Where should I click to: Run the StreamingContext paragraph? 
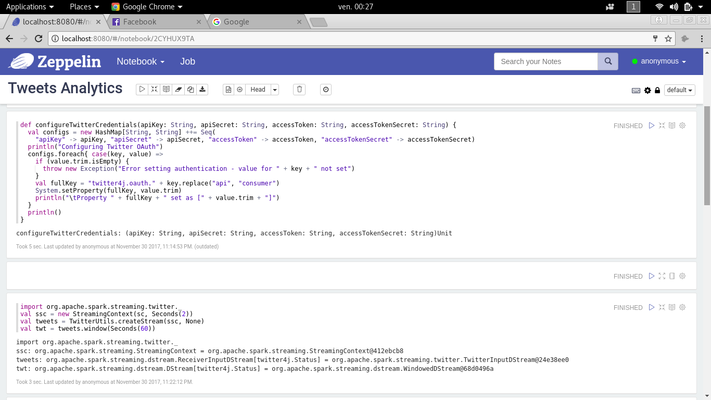point(652,307)
